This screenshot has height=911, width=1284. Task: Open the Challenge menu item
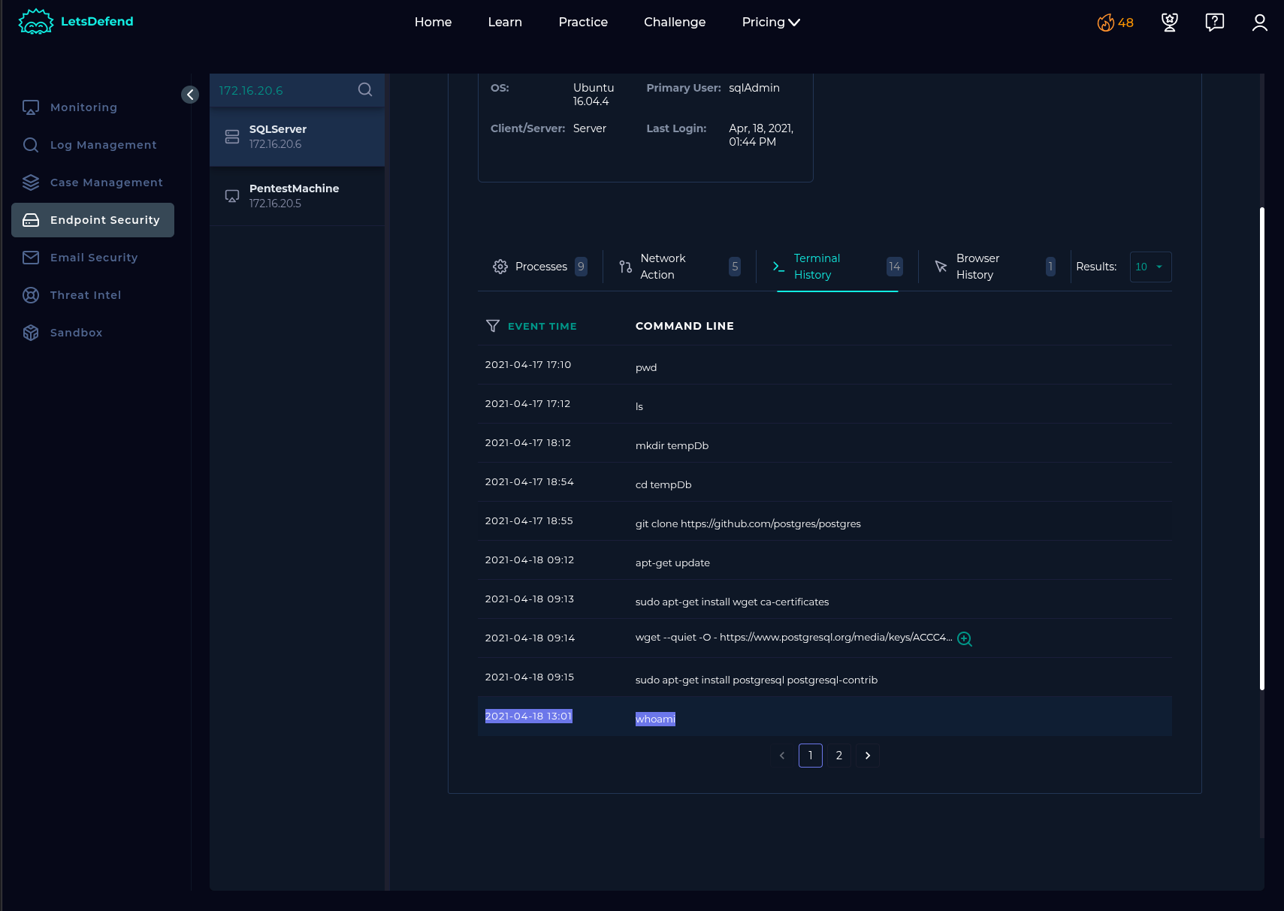[x=675, y=23]
